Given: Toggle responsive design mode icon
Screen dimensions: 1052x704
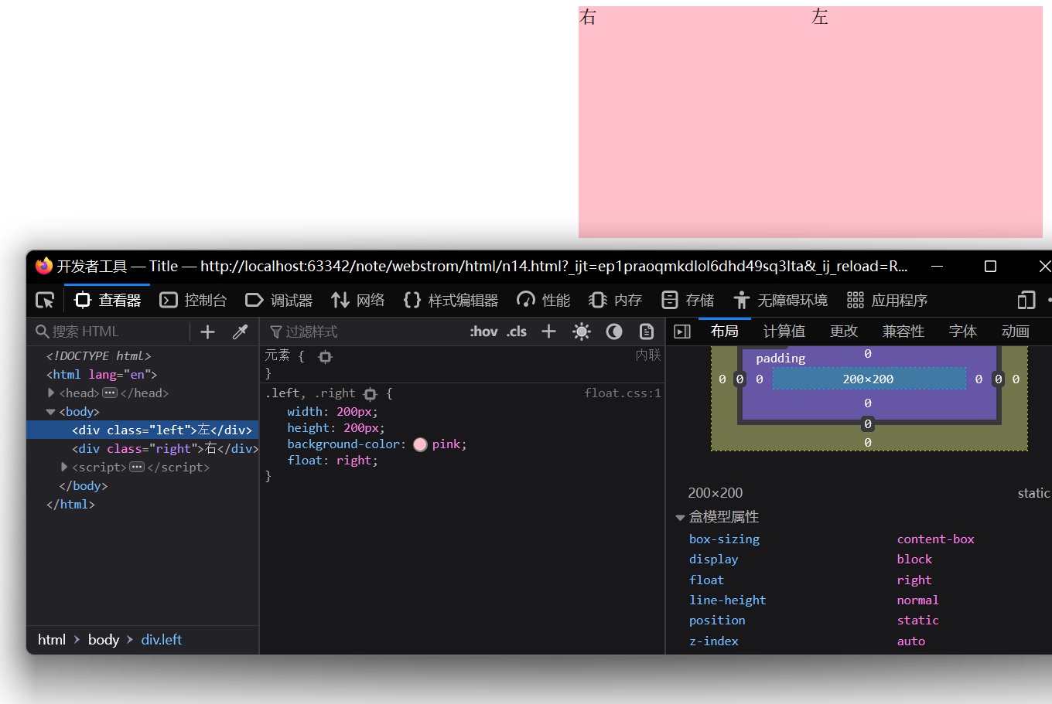Looking at the screenshot, I should tap(1026, 300).
